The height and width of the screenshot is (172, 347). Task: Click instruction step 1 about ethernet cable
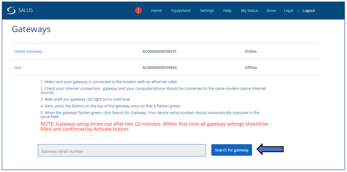pyautogui.click(x=109, y=82)
